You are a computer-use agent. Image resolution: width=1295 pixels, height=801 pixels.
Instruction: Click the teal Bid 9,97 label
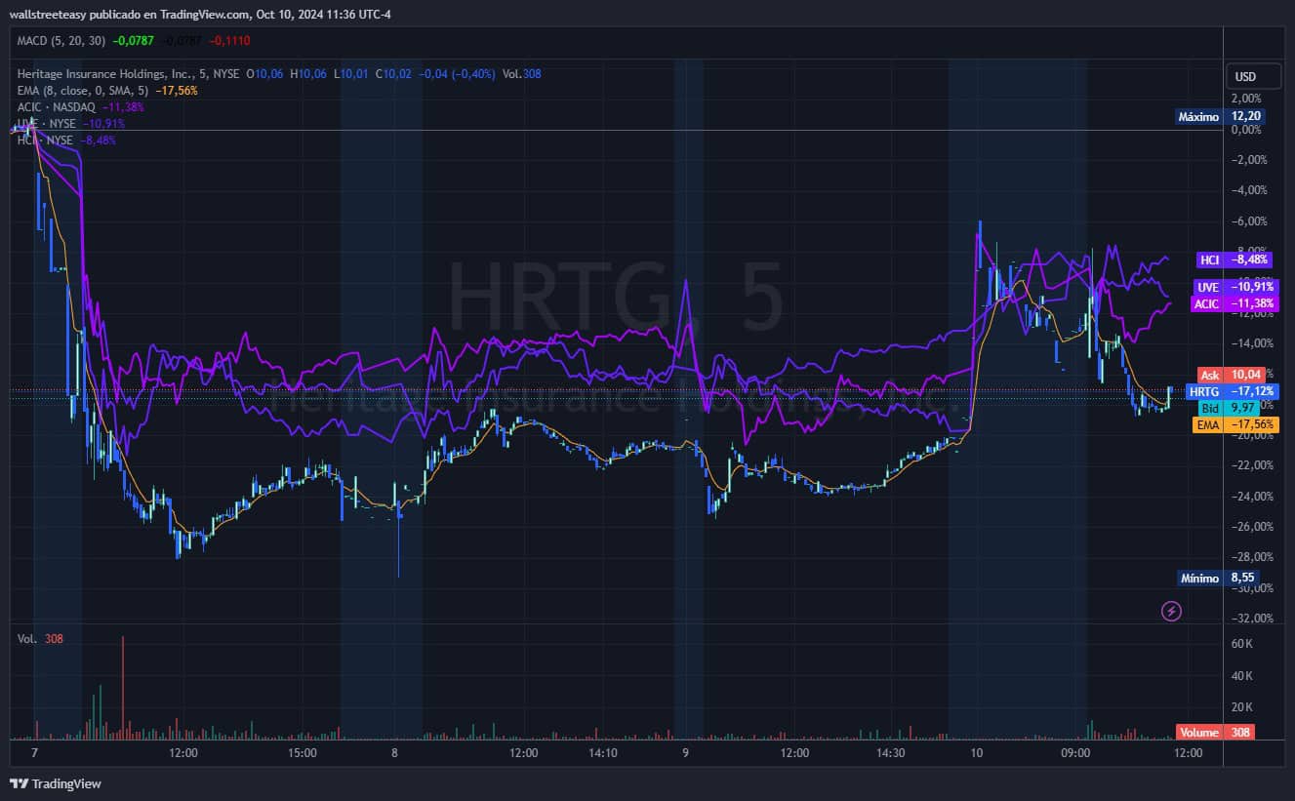click(1232, 408)
